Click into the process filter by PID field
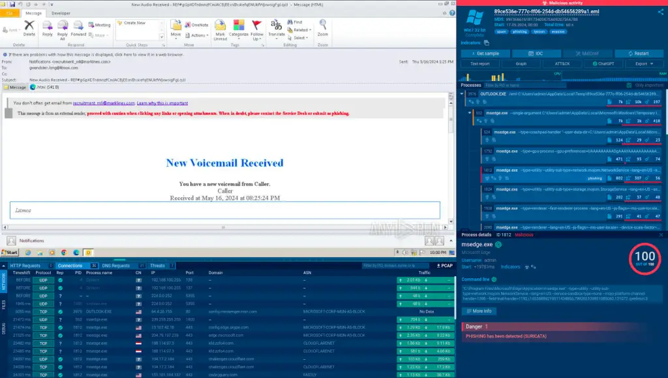This screenshot has height=378, width=668. click(525, 86)
